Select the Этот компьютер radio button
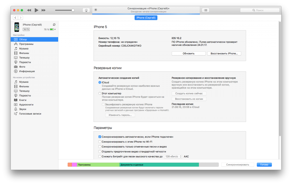292x185 pixels. pyautogui.click(x=100, y=93)
